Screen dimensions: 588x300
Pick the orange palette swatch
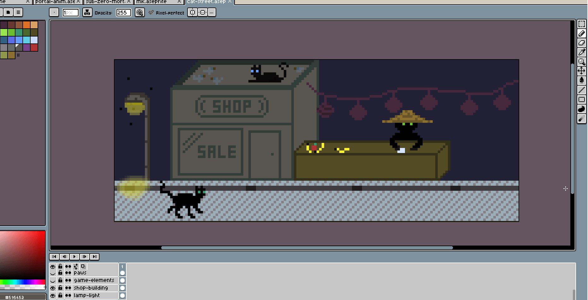click(x=27, y=25)
